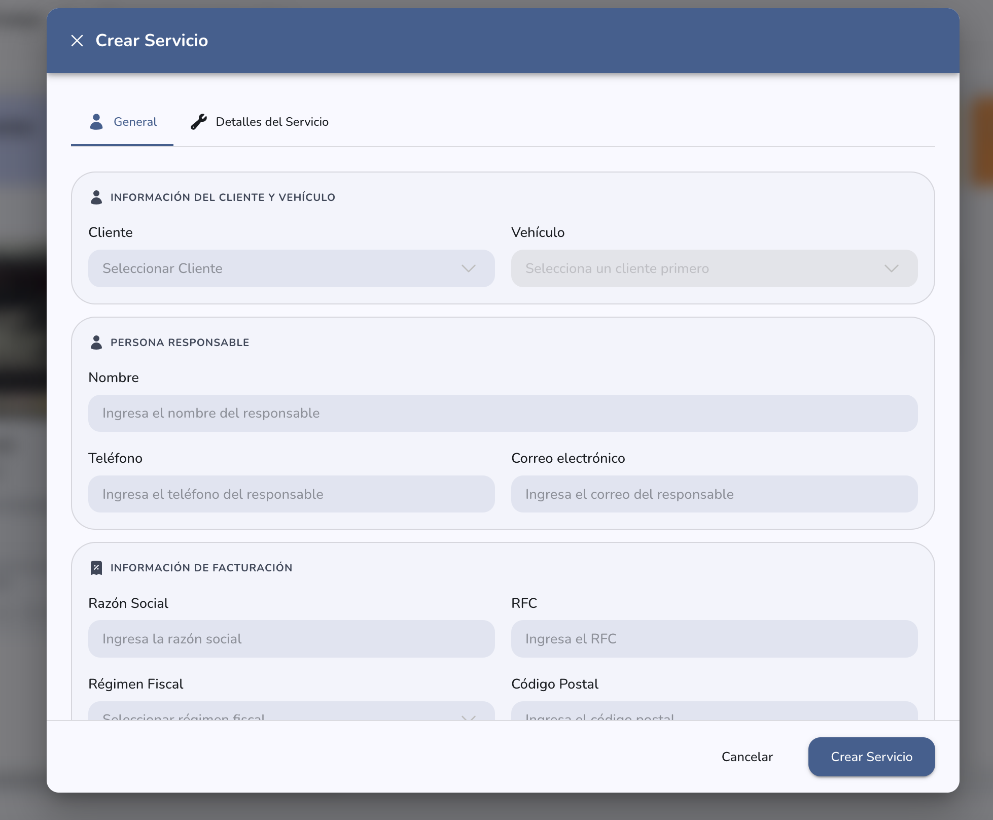Click the Cancelar button
The height and width of the screenshot is (820, 993).
point(747,757)
